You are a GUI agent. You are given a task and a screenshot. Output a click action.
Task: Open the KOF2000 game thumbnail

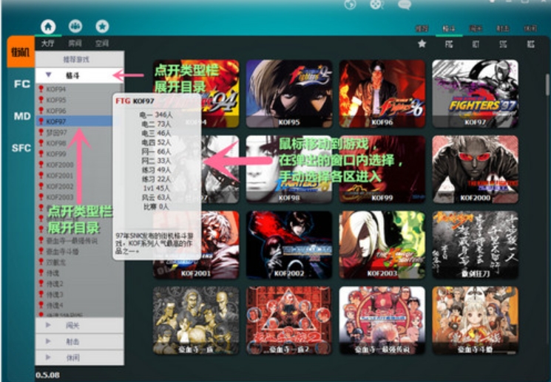tap(475, 169)
